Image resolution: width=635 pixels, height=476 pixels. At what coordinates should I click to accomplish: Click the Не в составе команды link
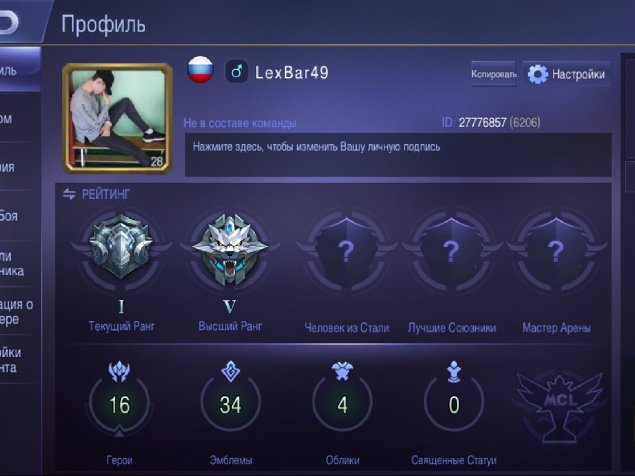point(239,123)
